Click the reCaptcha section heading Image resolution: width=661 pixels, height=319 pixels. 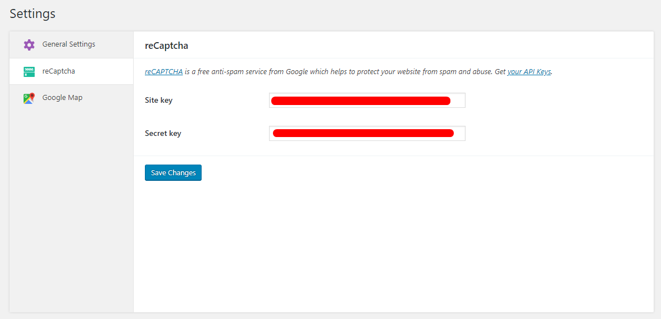click(166, 46)
